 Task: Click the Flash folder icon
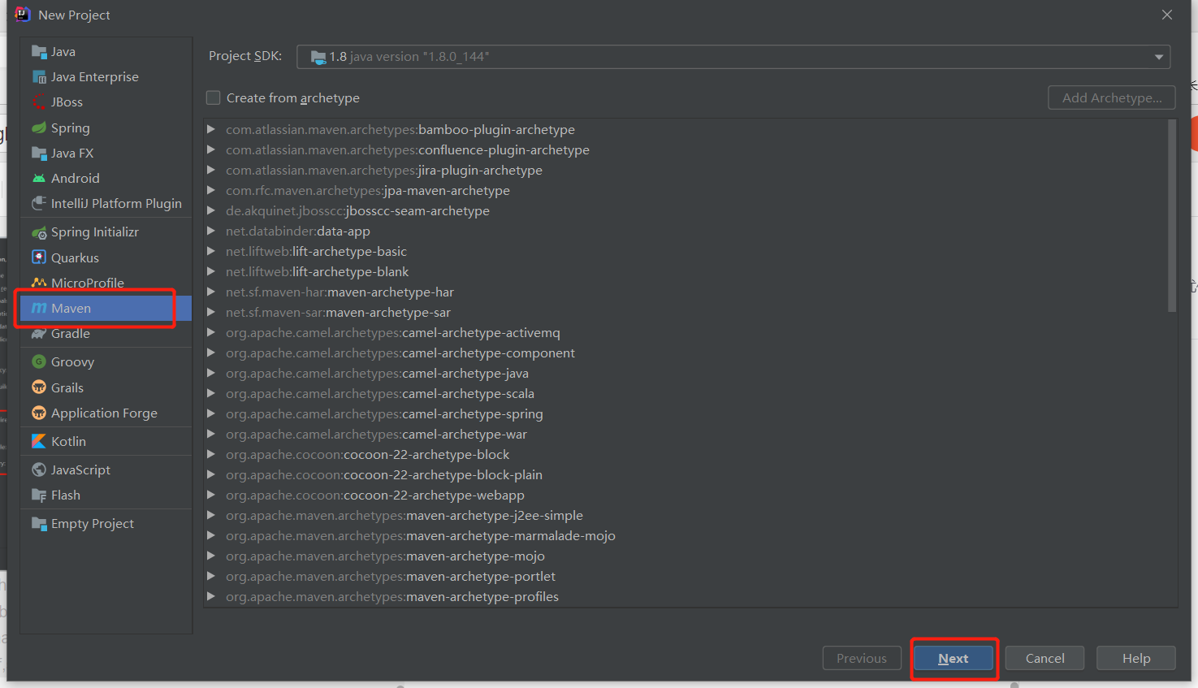[39, 495]
